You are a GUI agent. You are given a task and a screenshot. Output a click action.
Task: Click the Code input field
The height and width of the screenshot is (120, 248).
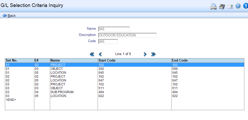108,41
